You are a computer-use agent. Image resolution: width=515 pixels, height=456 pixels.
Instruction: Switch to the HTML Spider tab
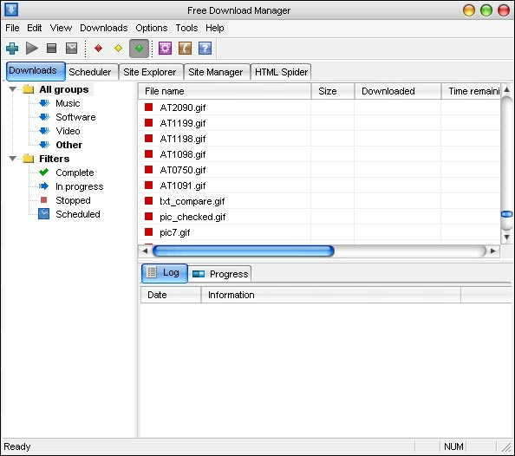tap(281, 72)
